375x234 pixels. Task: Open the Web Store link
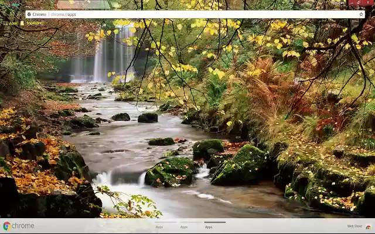coord(354,226)
